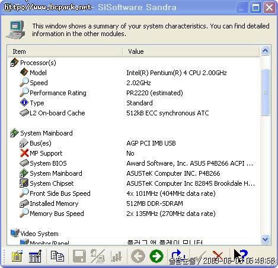Click the magnifier icon beside Memory Bus Speed
278x268 pixels.
24,213
